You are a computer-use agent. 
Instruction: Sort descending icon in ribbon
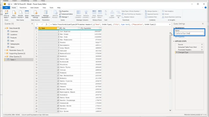coord(106,14)
